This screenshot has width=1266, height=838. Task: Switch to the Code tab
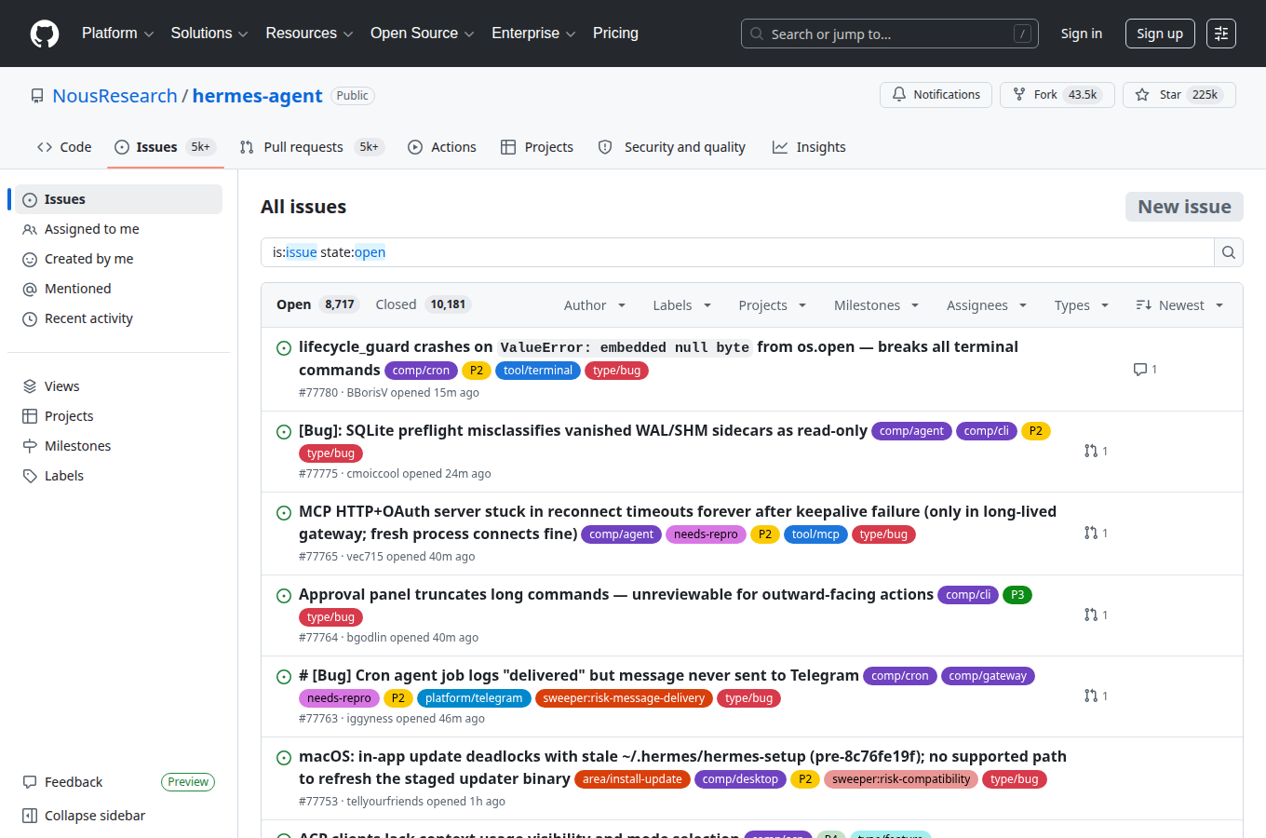[x=64, y=147]
